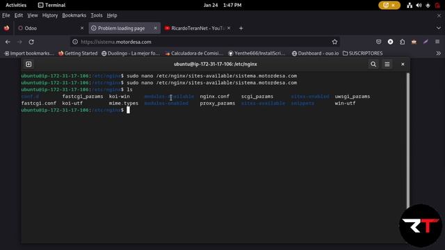Click scgi_params in terminal output
This screenshot has height=250, width=445.
pos(257,97)
